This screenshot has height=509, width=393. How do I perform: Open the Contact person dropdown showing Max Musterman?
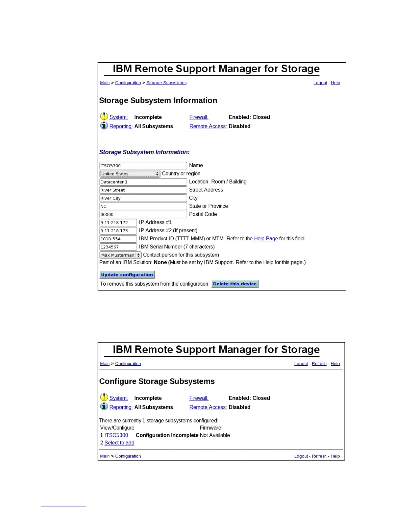[x=120, y=255]
